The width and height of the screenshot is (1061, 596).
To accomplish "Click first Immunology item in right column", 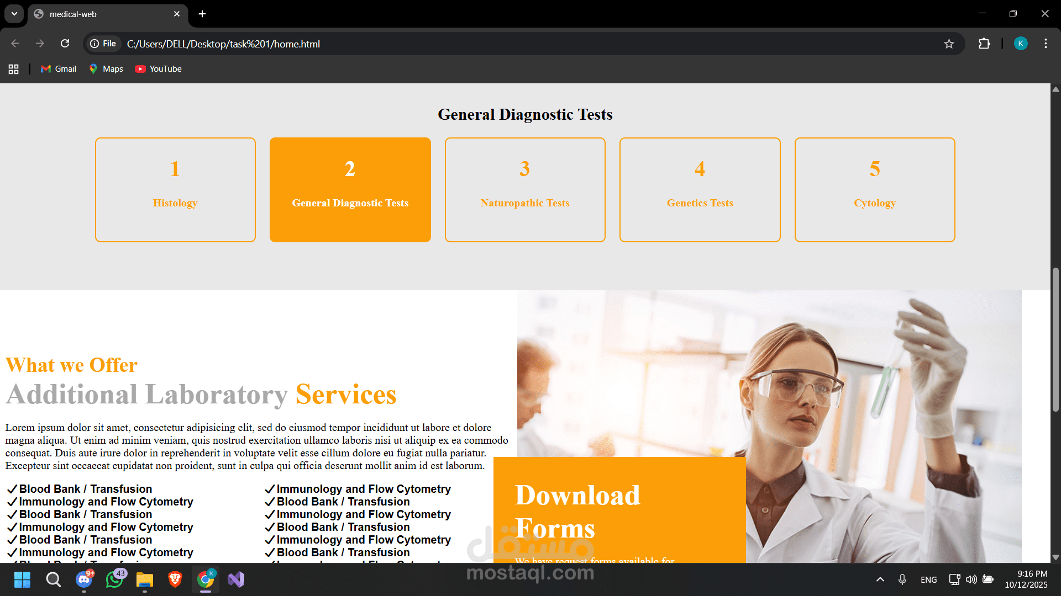I will pyautogui.click(x=358, y=489).
